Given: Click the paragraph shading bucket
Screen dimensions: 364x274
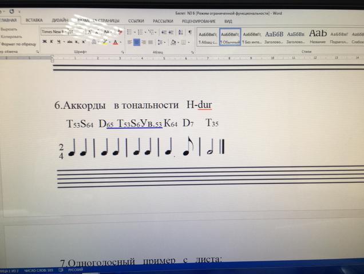Looking at the screenshot, I should tap(173, 42).
